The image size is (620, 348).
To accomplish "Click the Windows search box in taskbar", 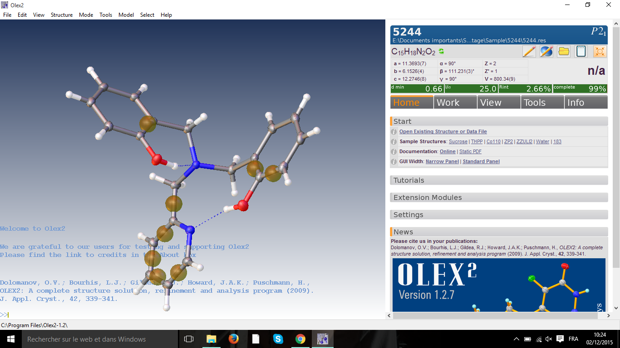I will [99, 339].
